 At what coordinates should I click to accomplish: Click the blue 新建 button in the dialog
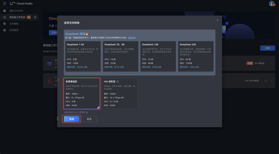(x=72, y=119)
